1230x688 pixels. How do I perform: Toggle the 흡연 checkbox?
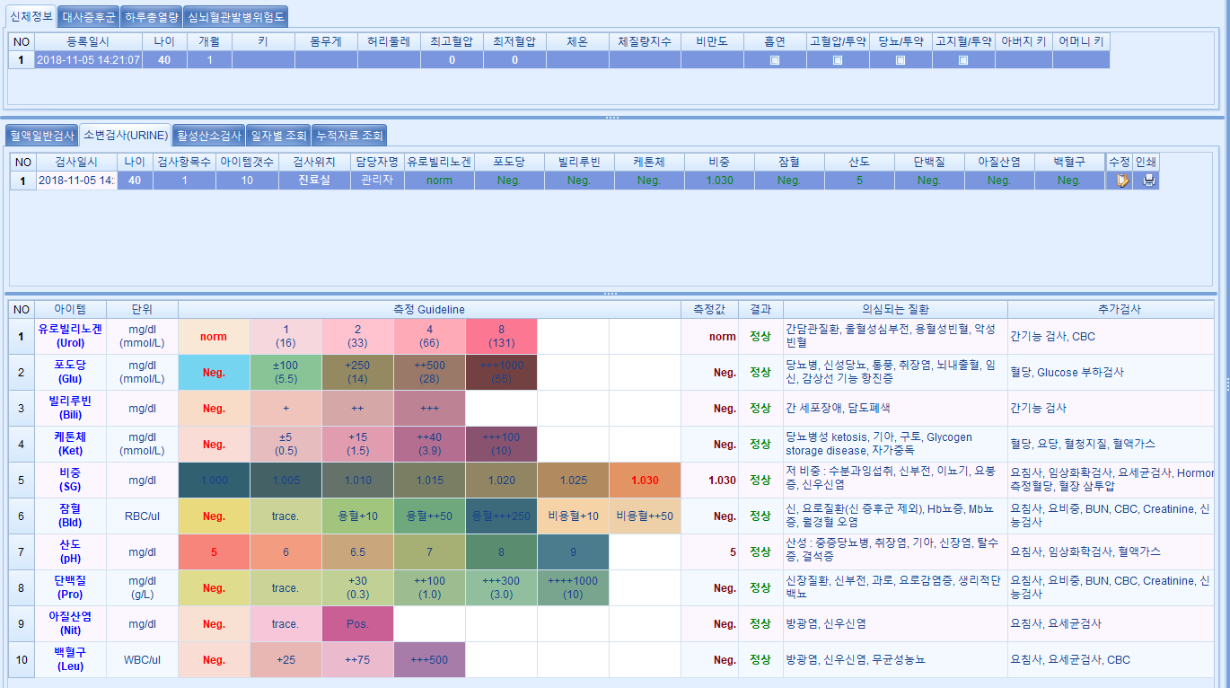tap(775, 60)
